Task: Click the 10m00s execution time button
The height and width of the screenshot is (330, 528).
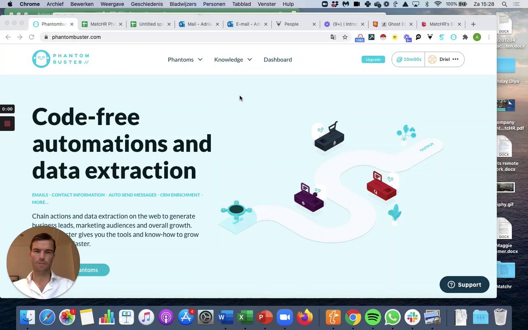Action: click(408, 59)
